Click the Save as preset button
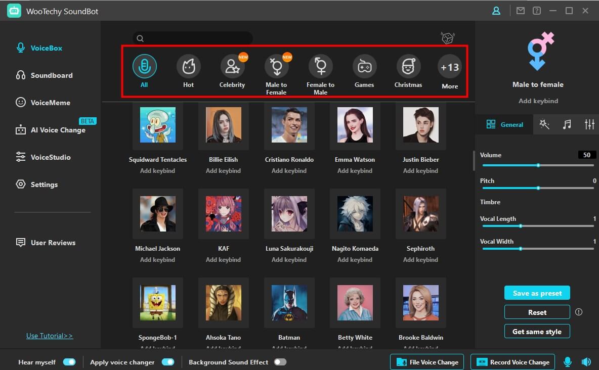 537,293
